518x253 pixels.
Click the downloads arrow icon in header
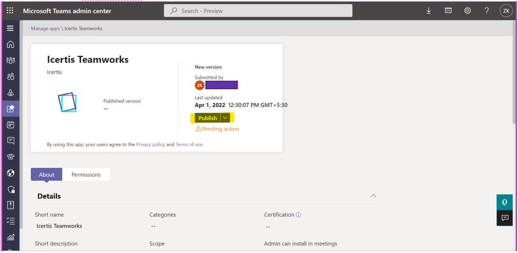pos(429,11)
